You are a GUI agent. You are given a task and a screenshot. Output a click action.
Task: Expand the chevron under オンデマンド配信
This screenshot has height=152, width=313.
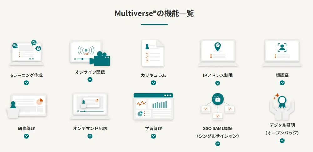[x=90, y=136]
